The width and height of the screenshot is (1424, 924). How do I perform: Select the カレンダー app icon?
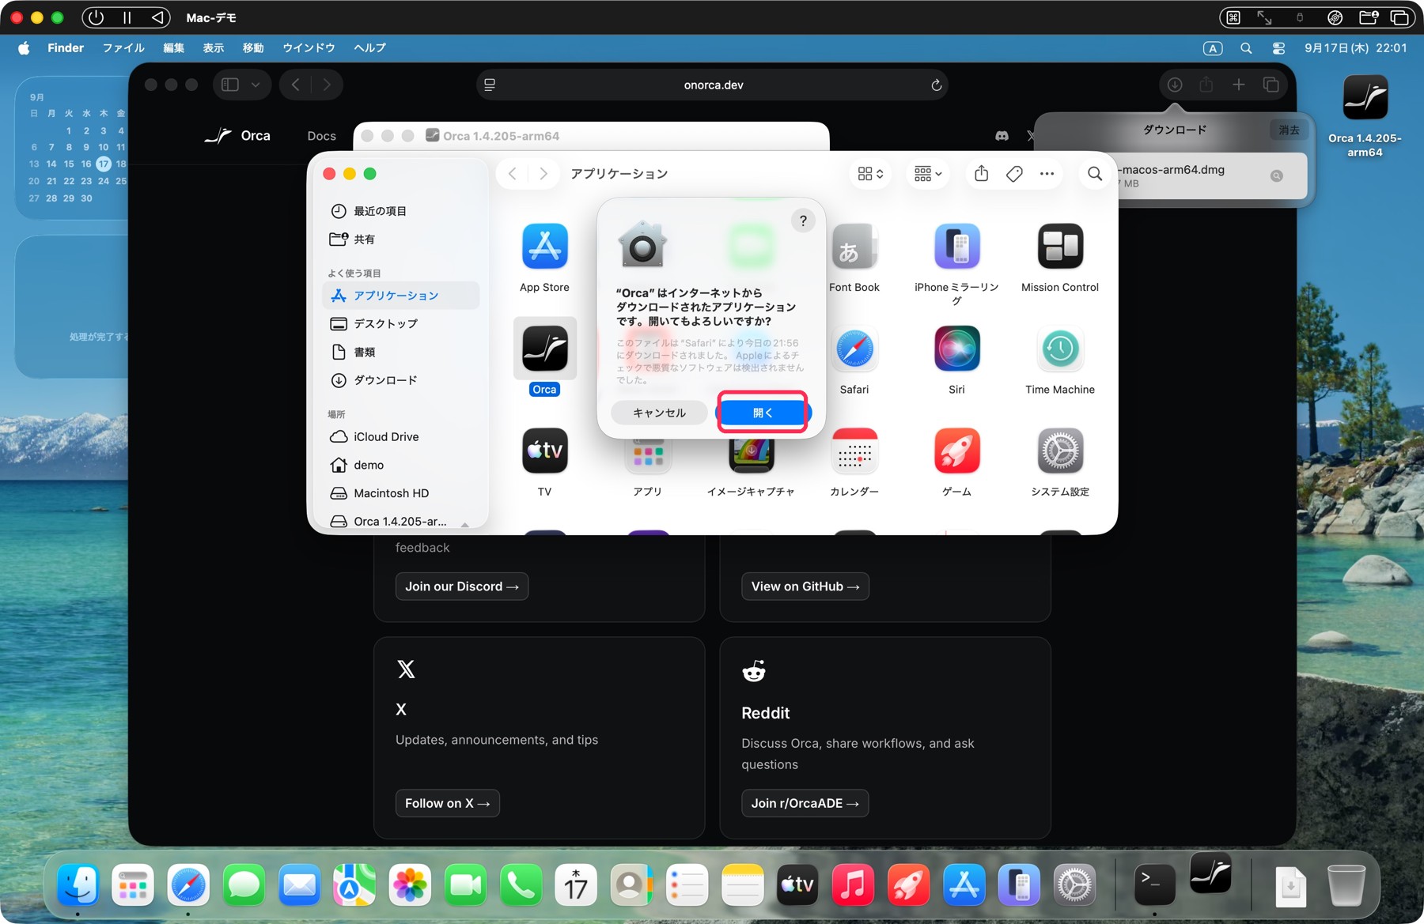(854, 451)
